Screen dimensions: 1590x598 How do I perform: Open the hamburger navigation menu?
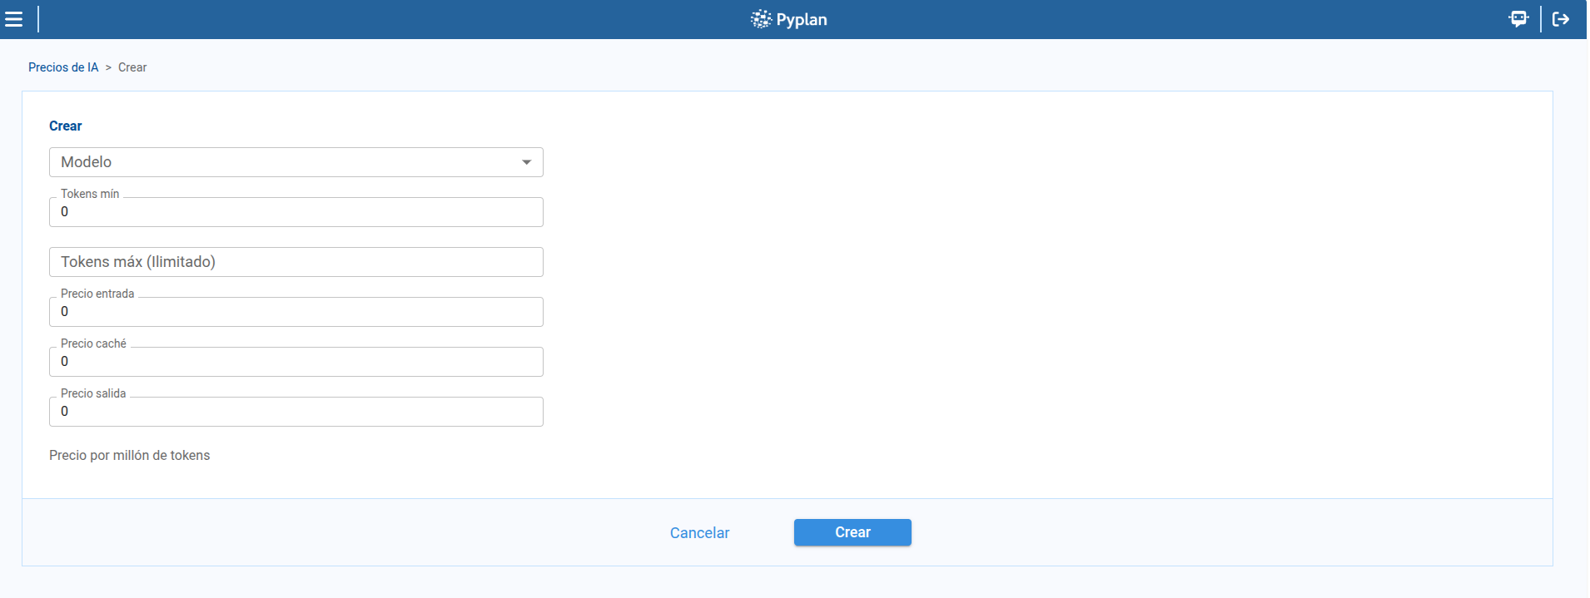14,19
